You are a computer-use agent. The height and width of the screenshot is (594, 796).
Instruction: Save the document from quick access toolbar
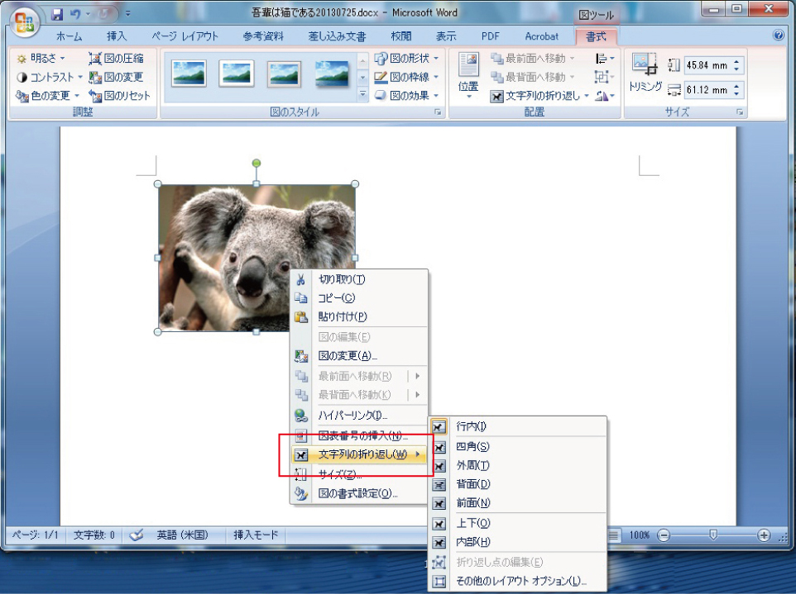pyautogui.click(x=57, y=14)
